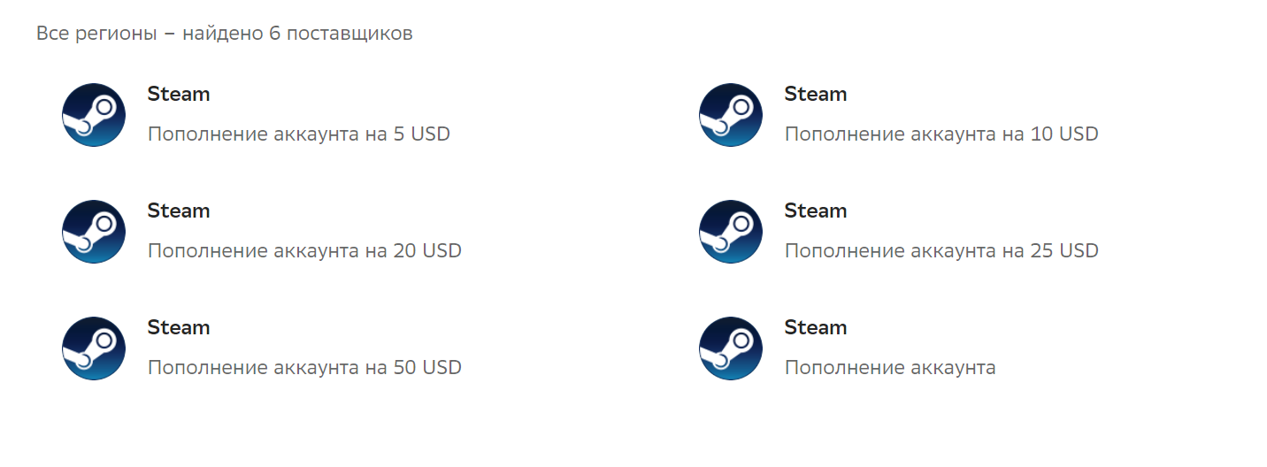
Task: Select the Steam icon beside 20 USD option
Action: [94, 232]
